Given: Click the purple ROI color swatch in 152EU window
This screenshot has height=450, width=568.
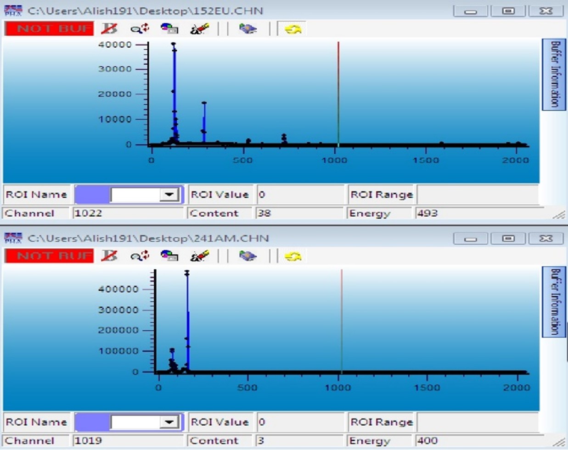Looking at the screenshot, I should 92,195.
